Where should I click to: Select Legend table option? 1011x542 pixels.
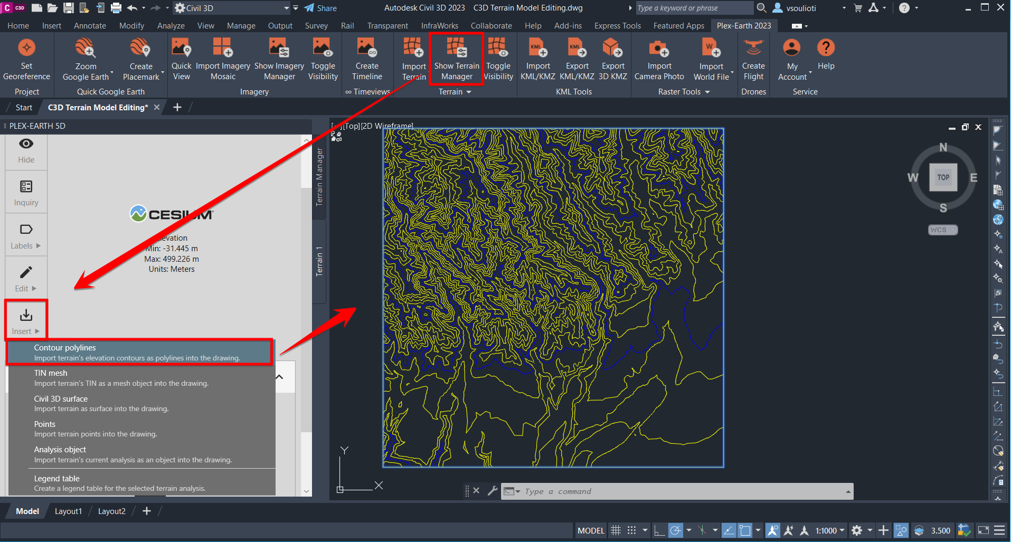pyautogui.click(x=141, y=483)
